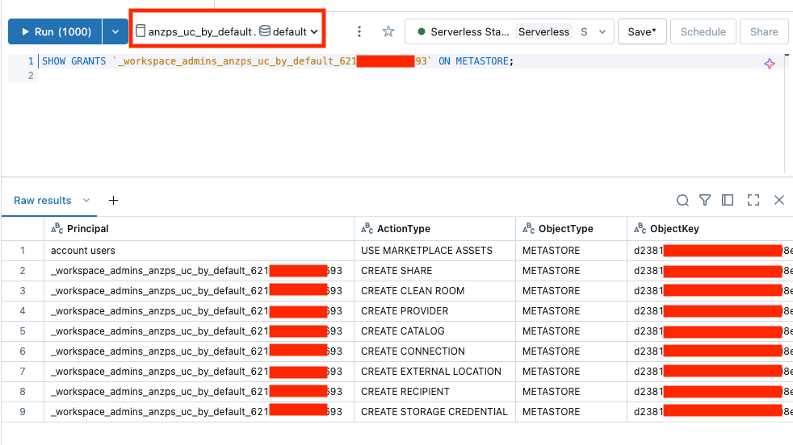Run the query with the Run (1000) button

[55, 31]
